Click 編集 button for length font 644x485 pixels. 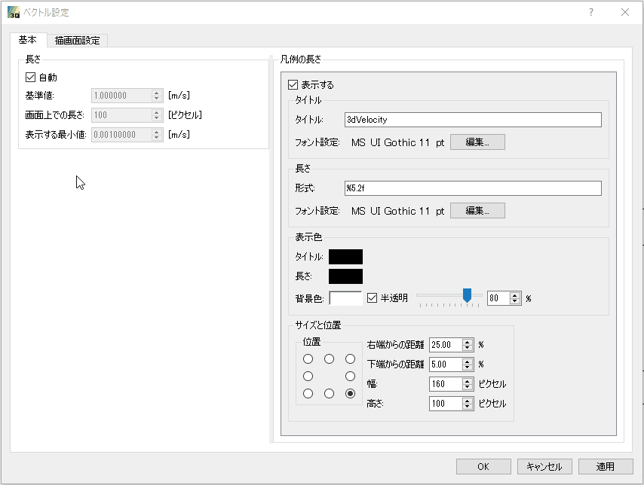(x=477, y=211)
